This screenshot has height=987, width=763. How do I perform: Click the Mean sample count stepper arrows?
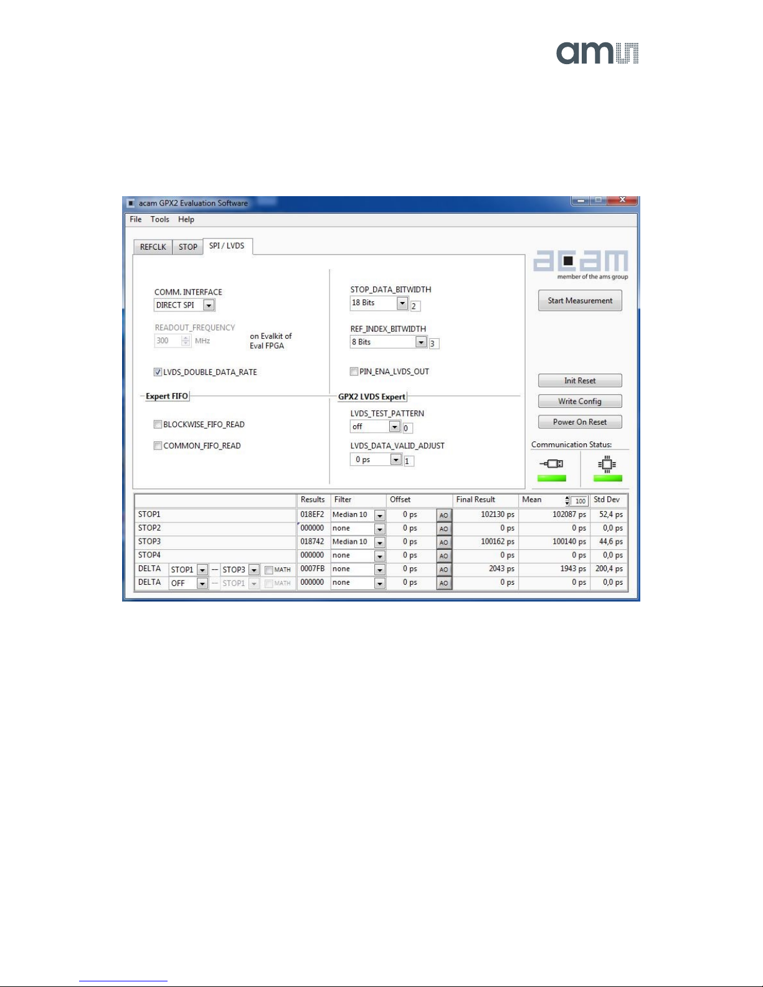point(567,501)
